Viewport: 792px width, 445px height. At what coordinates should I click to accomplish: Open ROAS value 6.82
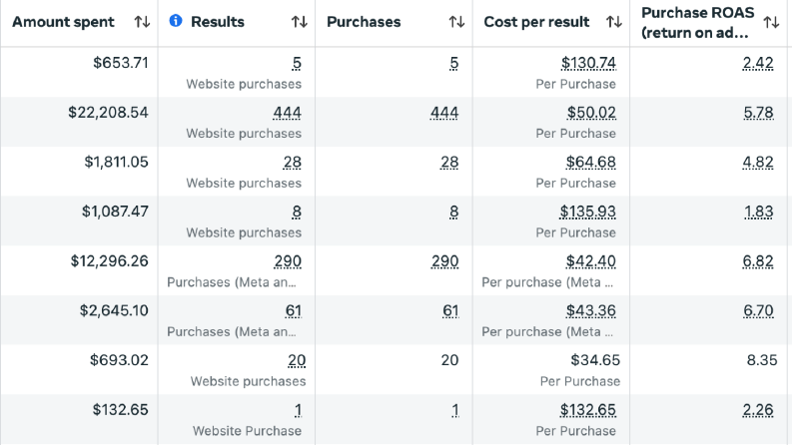(758, 260)
